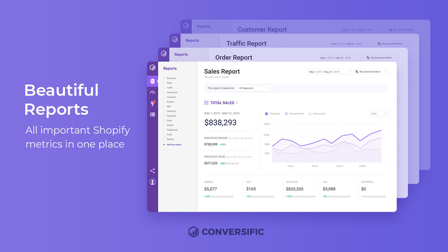
Task: Click the list view icon in sidebar
Action: point(152,114)
